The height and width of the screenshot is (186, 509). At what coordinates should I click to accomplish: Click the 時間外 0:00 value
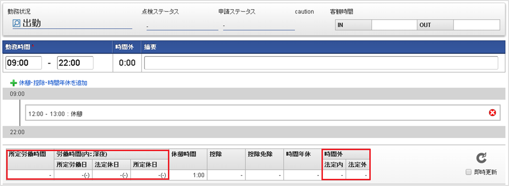(127, 63)
